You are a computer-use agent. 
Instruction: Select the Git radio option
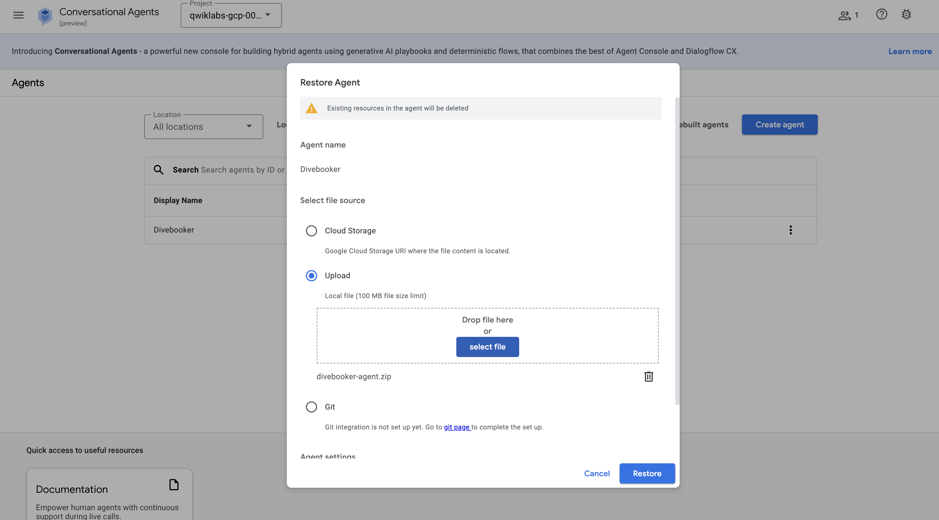click(x=311, y=407)
